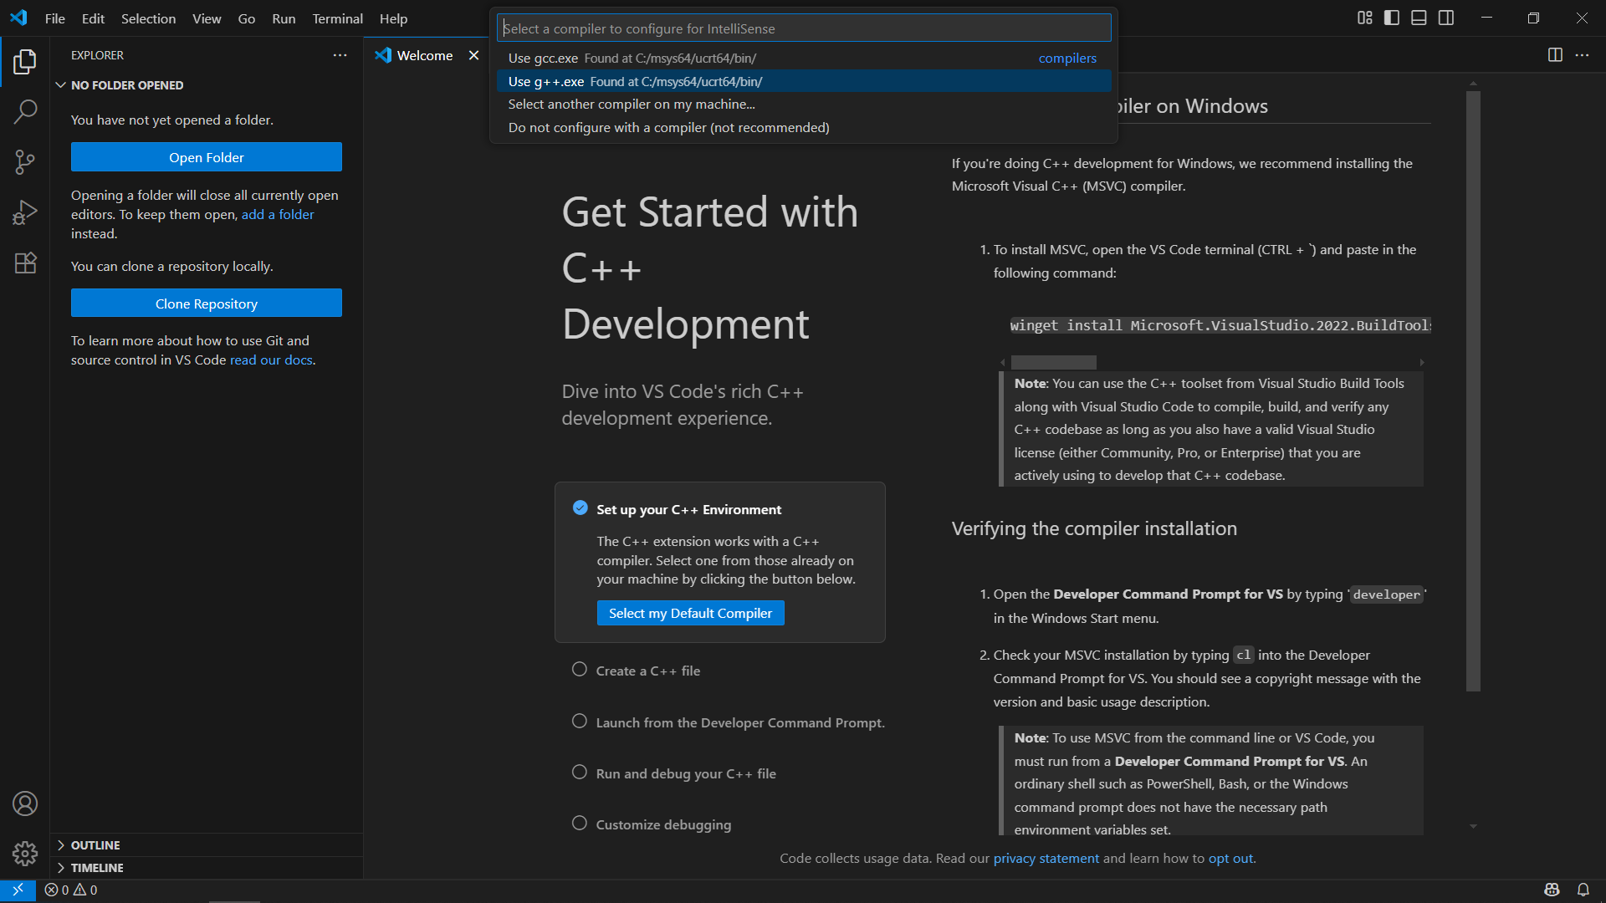This screenshot has height=903, width=1606.
Task: Open the Accounts menu icon
Action: 25,804
